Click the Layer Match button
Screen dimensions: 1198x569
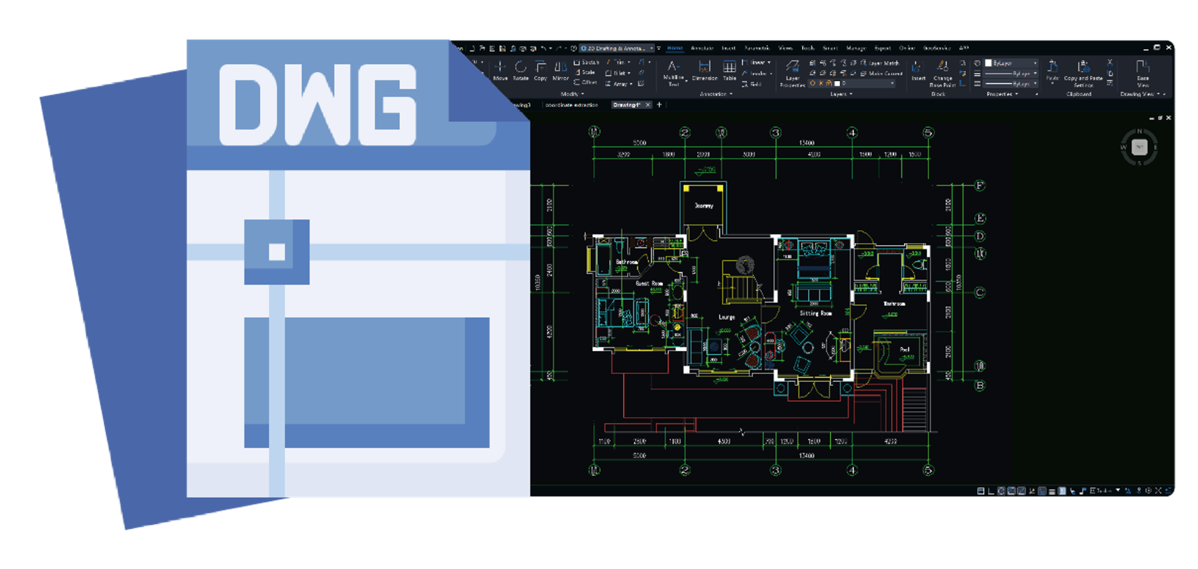pos(880,63)
